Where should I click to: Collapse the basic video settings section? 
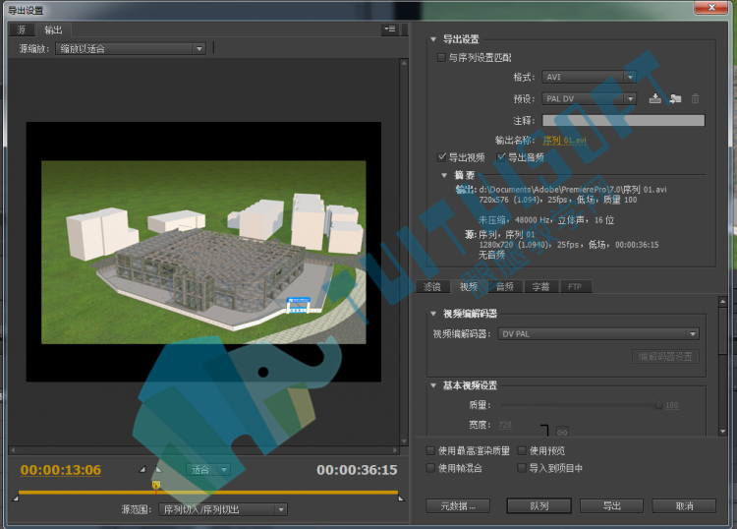click(433, 385)
